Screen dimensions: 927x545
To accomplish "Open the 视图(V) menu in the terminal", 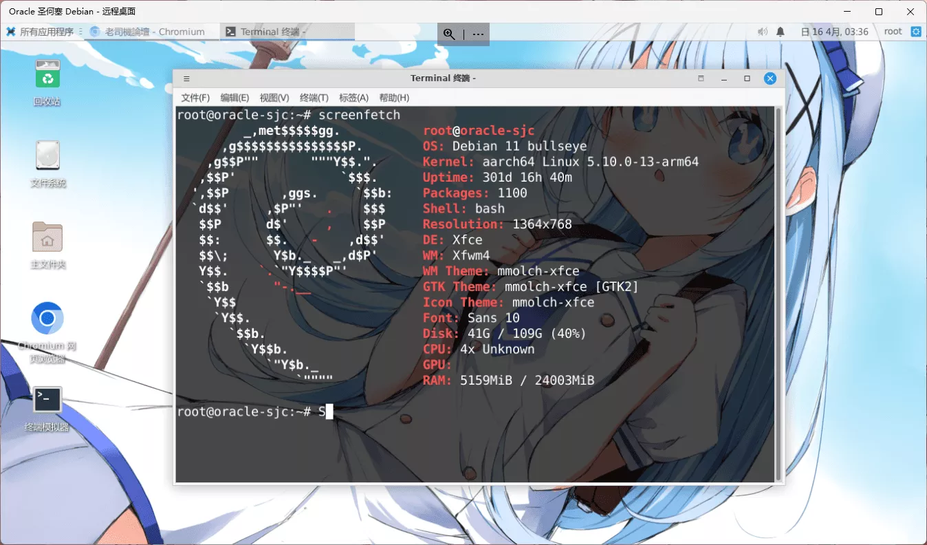I will 274,97.
